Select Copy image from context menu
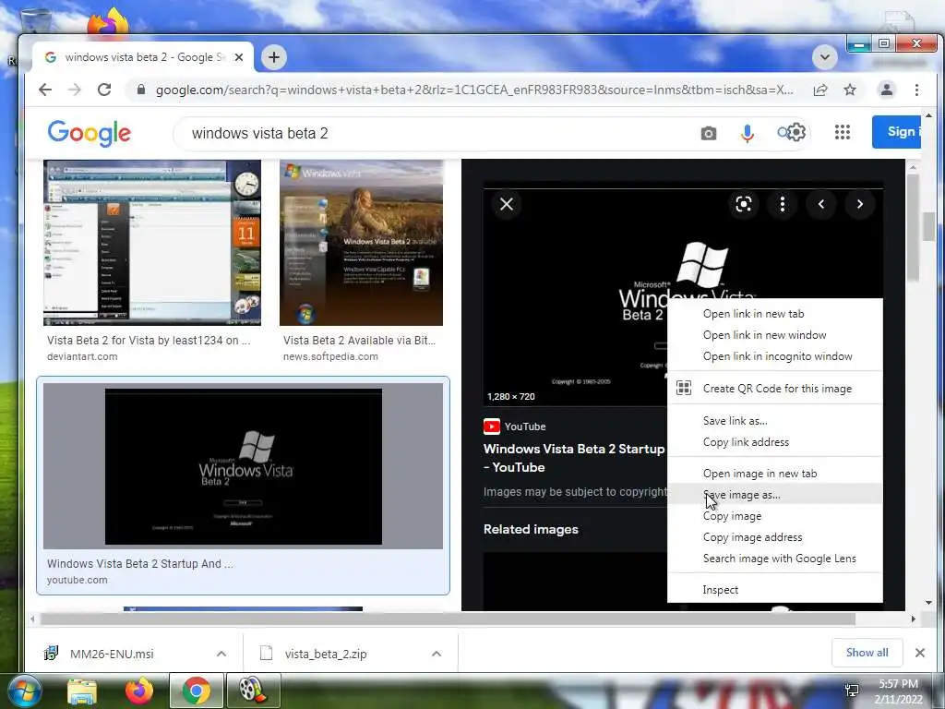The image size is (945, 709). 775,516
